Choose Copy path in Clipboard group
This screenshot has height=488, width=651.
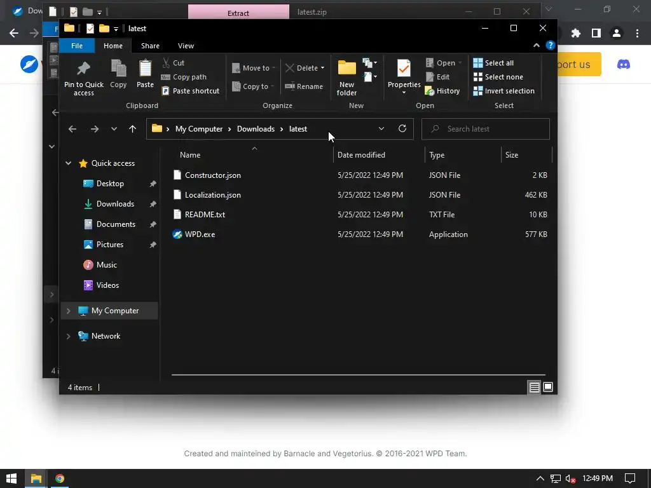pos(184,77)
